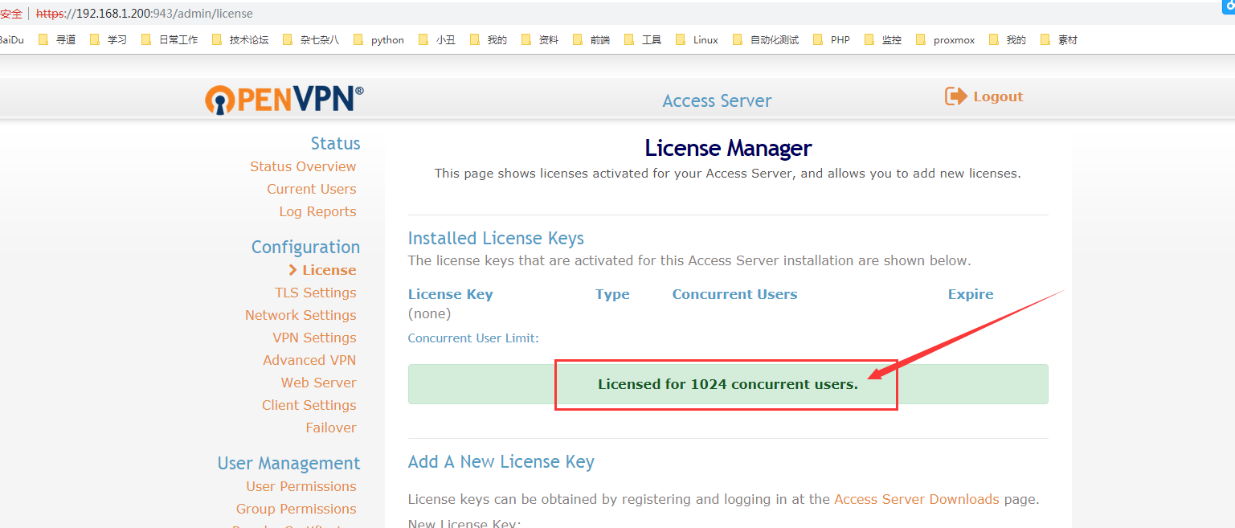Click the (none) license key entry
The width and height of the screenshot is (1235, 528).
coord(430,313)
